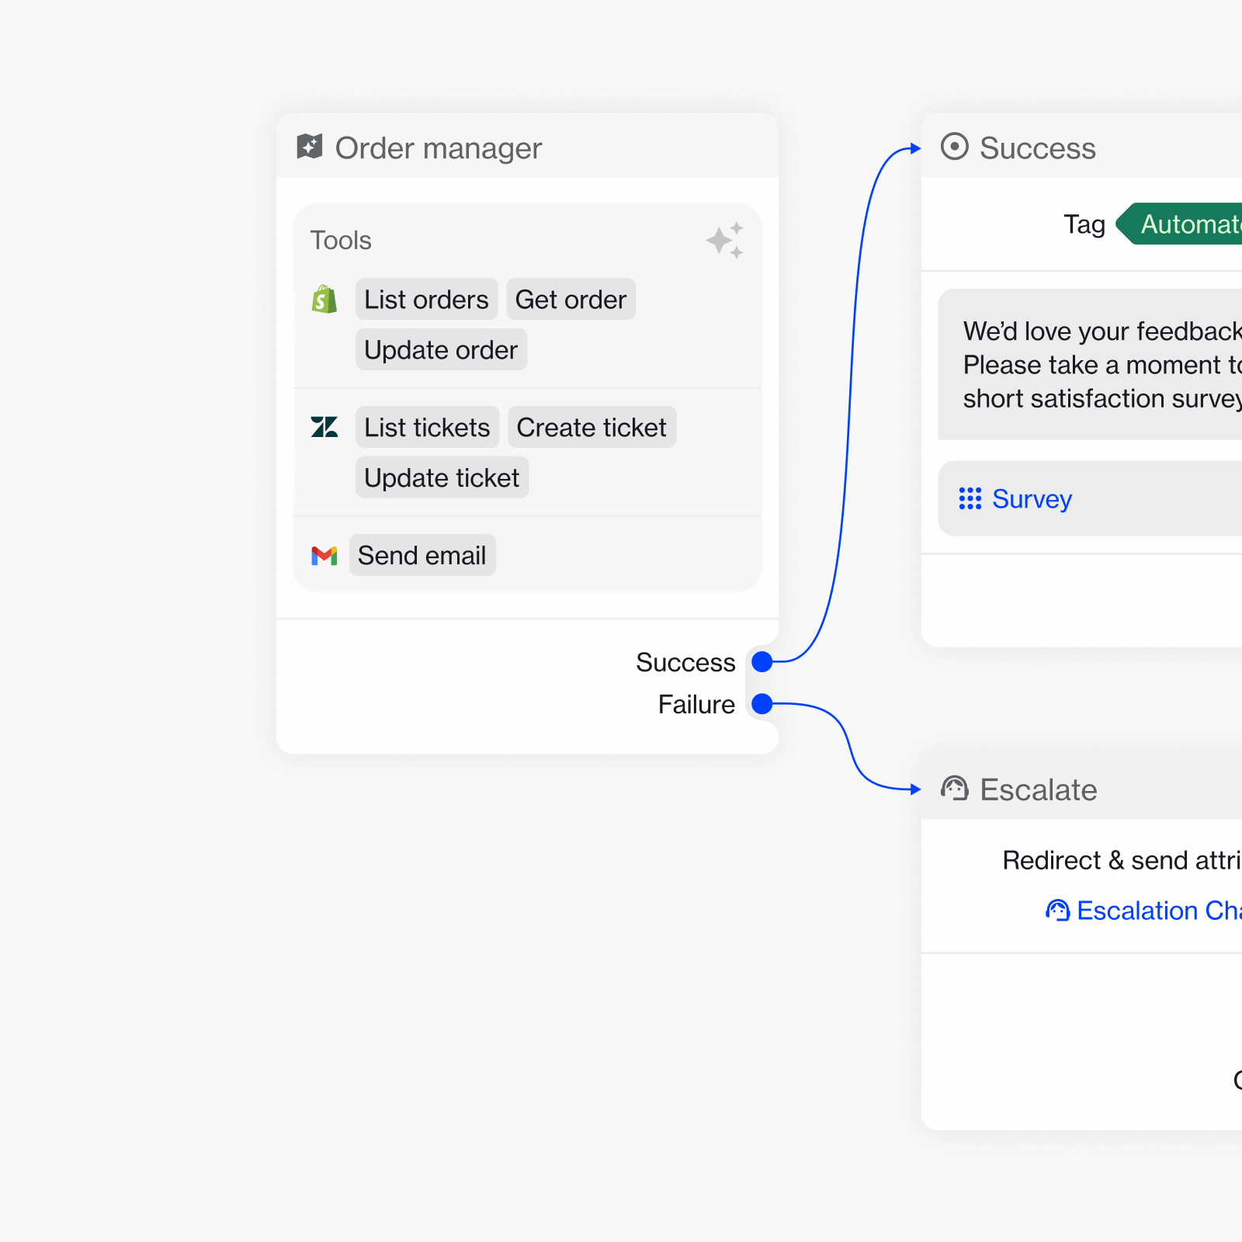This screenshot has width=1242, height=1242.
Task: Choose the Update ticket tool chip
Action: [x=442, y=478]
